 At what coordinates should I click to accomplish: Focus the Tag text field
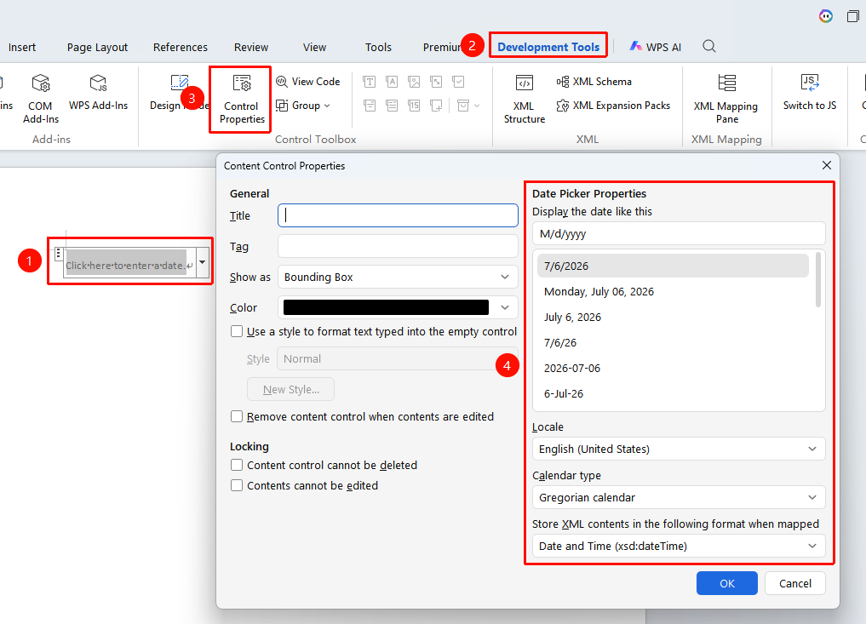398,246
